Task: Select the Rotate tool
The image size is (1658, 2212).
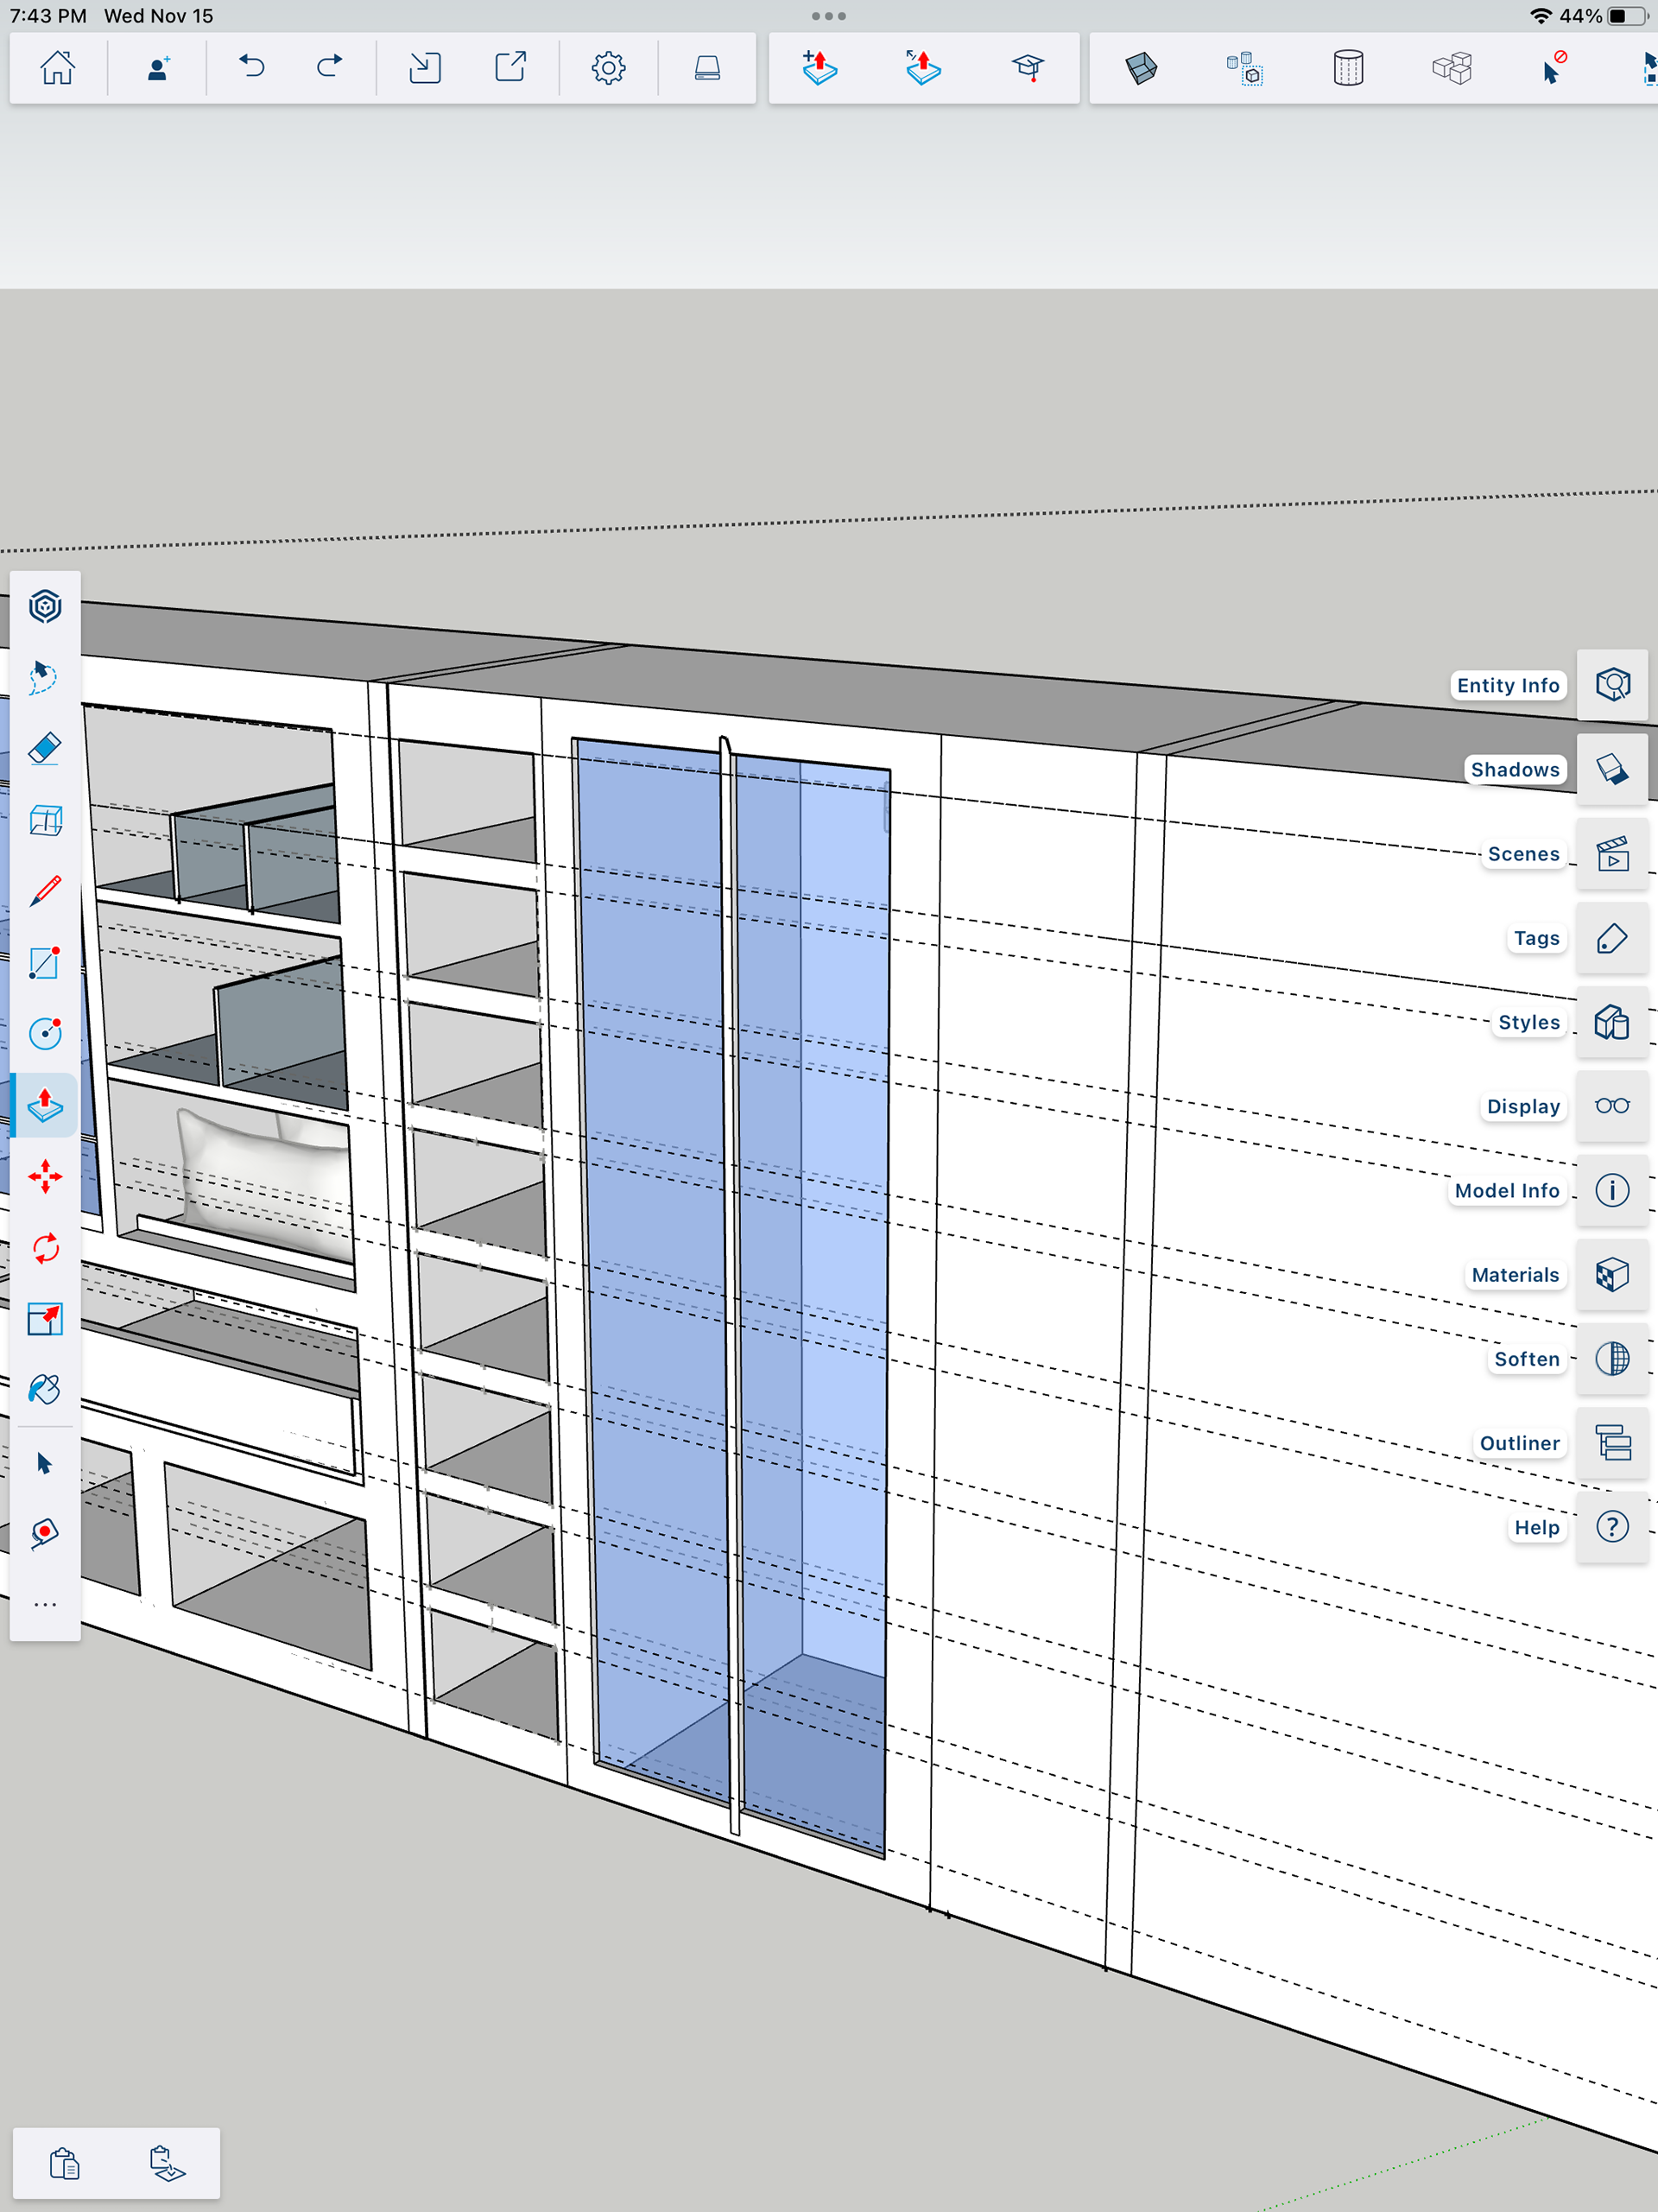Action: point(45,1248)
